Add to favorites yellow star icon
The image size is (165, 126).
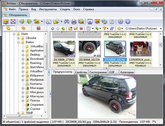[119, 29]
